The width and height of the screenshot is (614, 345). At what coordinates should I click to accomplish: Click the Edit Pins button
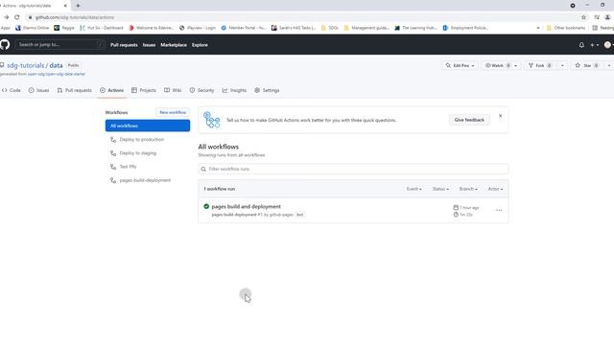point(460,65)
